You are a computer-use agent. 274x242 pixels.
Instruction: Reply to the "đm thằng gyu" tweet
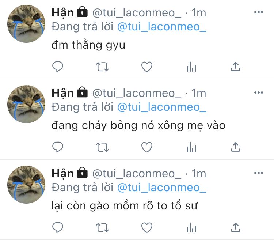click(58, 67)
